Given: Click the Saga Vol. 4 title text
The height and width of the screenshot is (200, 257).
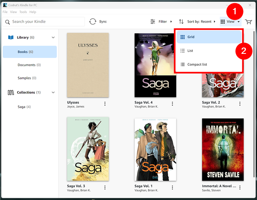Looking at the screenshot, I should (x=144, y=103).
